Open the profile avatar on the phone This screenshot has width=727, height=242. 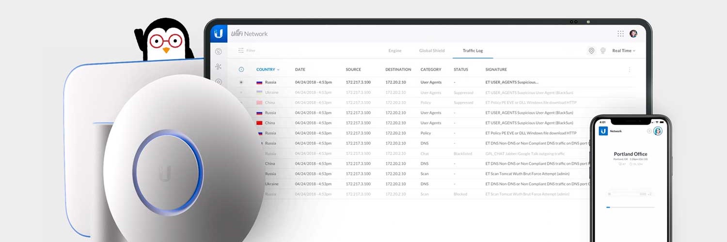pyautogui.click(x=658, y=131)
